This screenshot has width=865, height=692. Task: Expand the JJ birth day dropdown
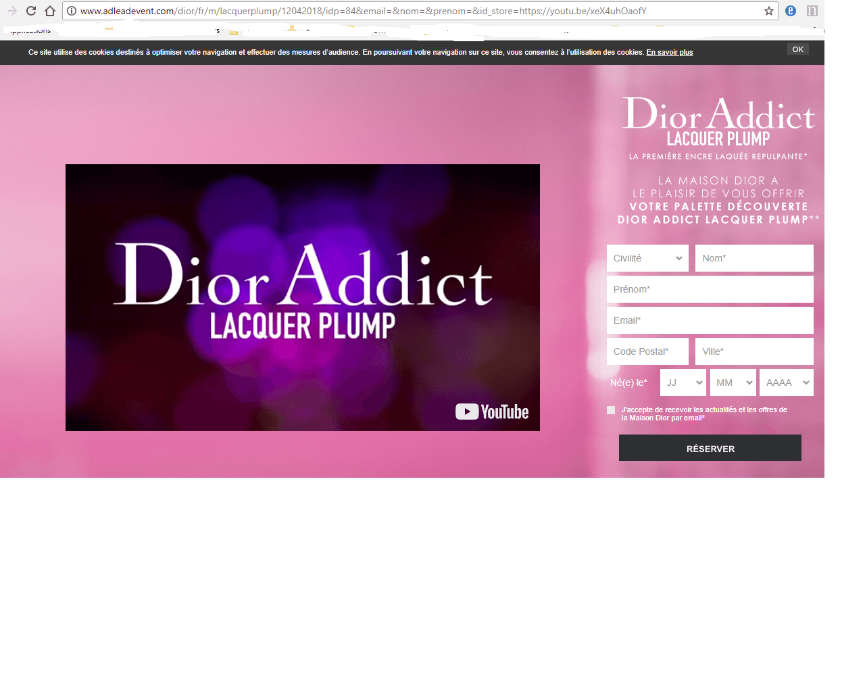(683, 382)
